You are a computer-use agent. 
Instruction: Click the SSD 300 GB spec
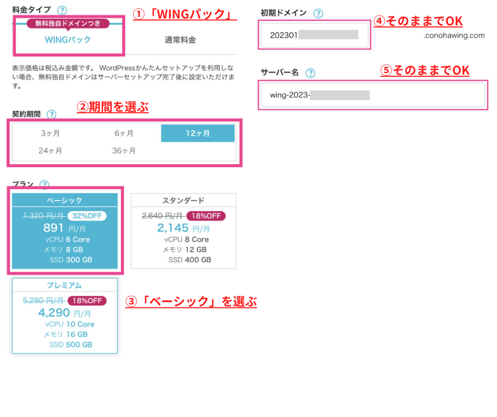point(71,260)
